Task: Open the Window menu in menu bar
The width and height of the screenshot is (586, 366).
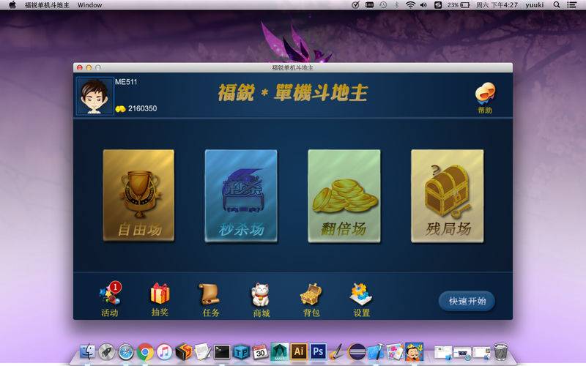Action: tap(89, 5)
